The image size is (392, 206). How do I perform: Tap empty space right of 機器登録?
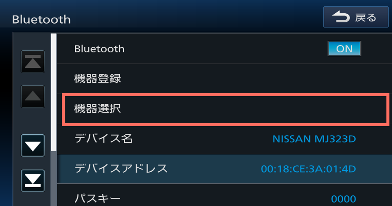pyautogui.click(x=258, y=79)
